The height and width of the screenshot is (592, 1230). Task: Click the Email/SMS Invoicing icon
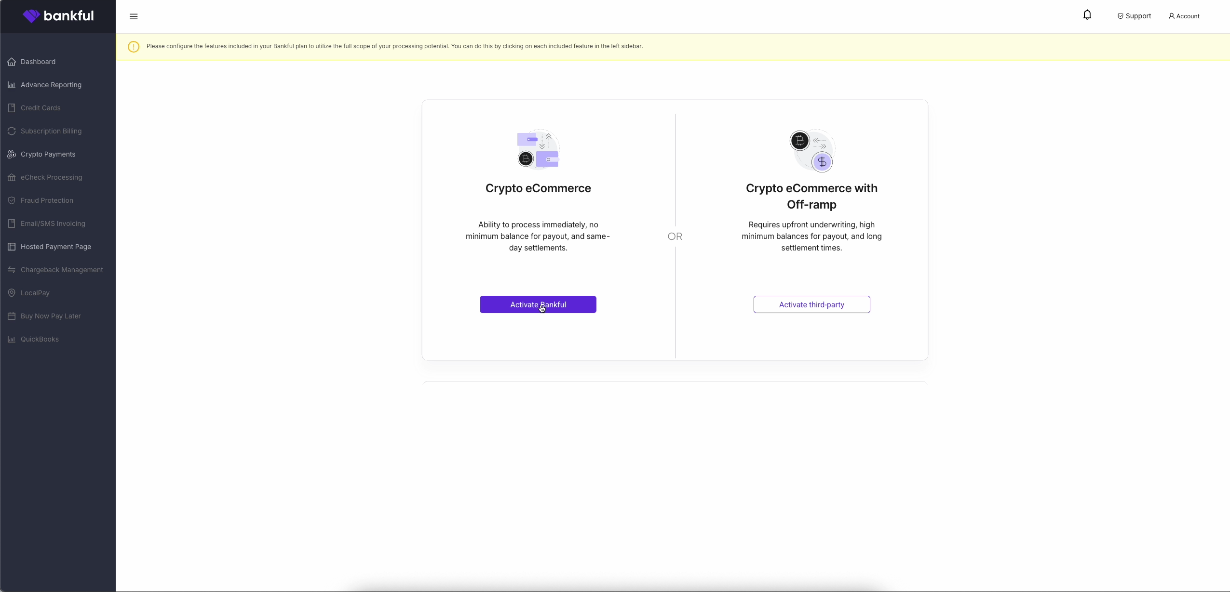pos(12,224)
